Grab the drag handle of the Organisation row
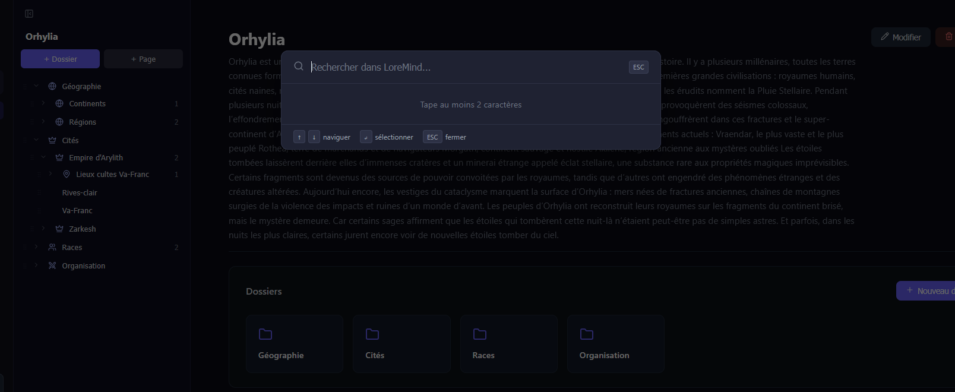 25,265
